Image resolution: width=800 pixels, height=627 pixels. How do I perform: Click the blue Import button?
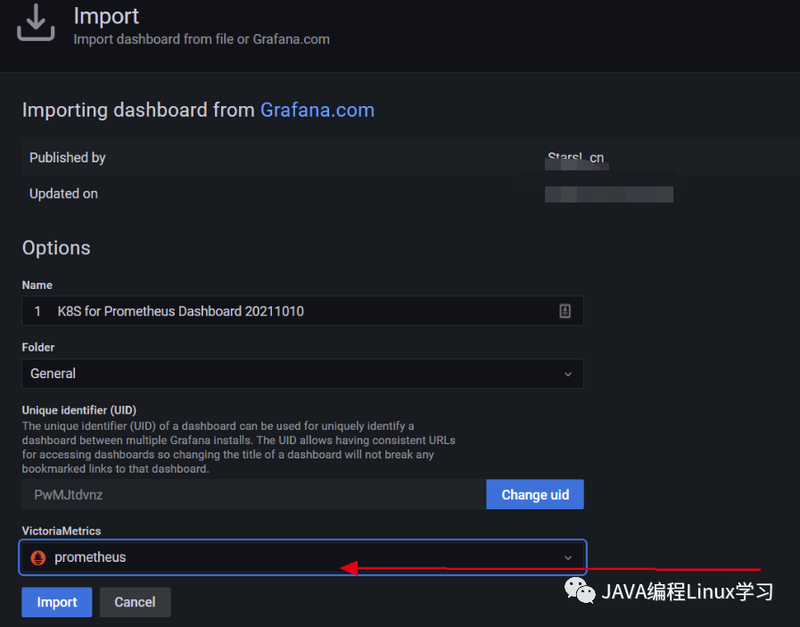click(56, 602)
